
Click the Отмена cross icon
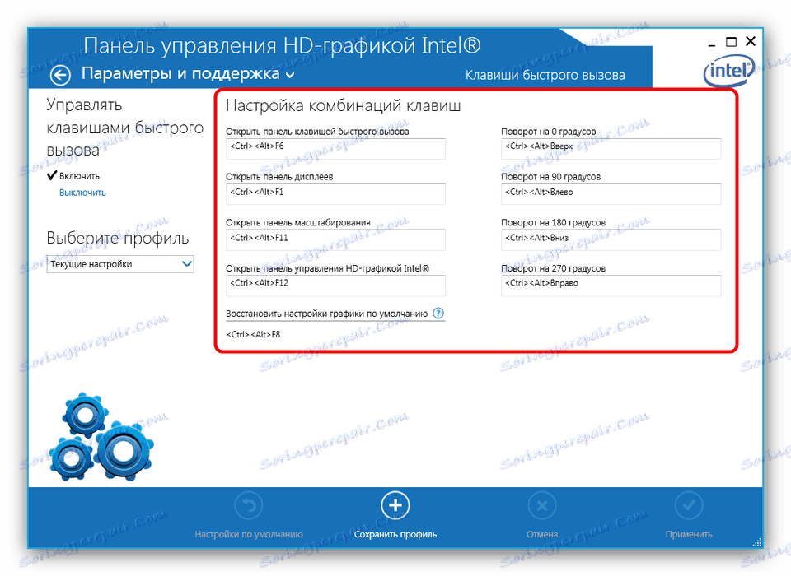tap(542, 505)
